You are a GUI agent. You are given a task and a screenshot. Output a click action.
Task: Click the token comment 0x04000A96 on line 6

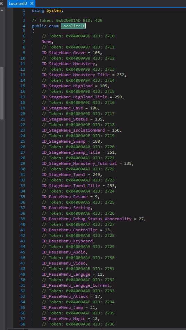click(78, 36)
